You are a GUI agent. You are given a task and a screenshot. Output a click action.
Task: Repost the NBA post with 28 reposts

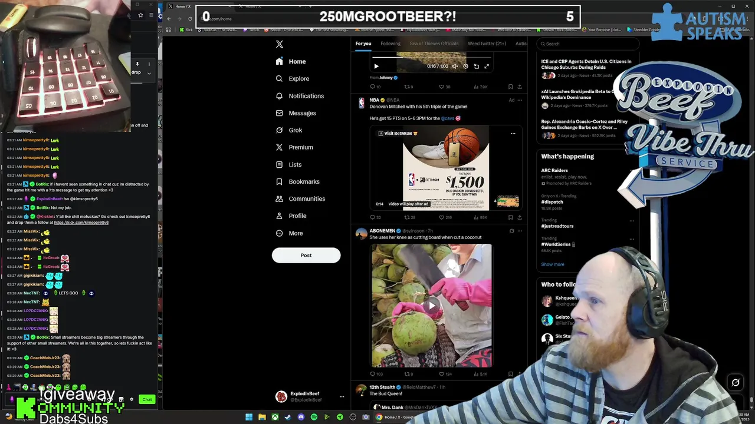(409, 217)
